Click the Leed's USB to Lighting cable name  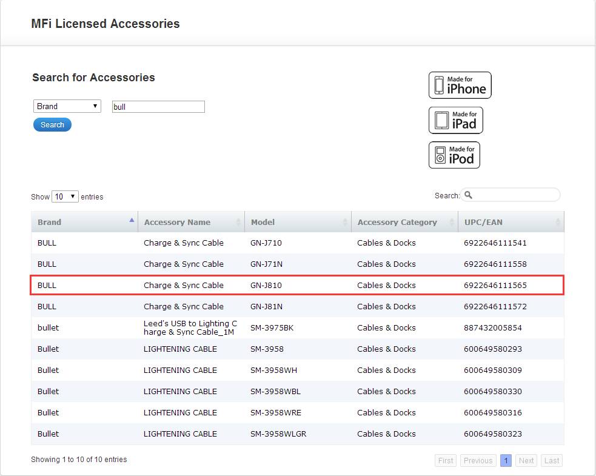pos(190,327)
